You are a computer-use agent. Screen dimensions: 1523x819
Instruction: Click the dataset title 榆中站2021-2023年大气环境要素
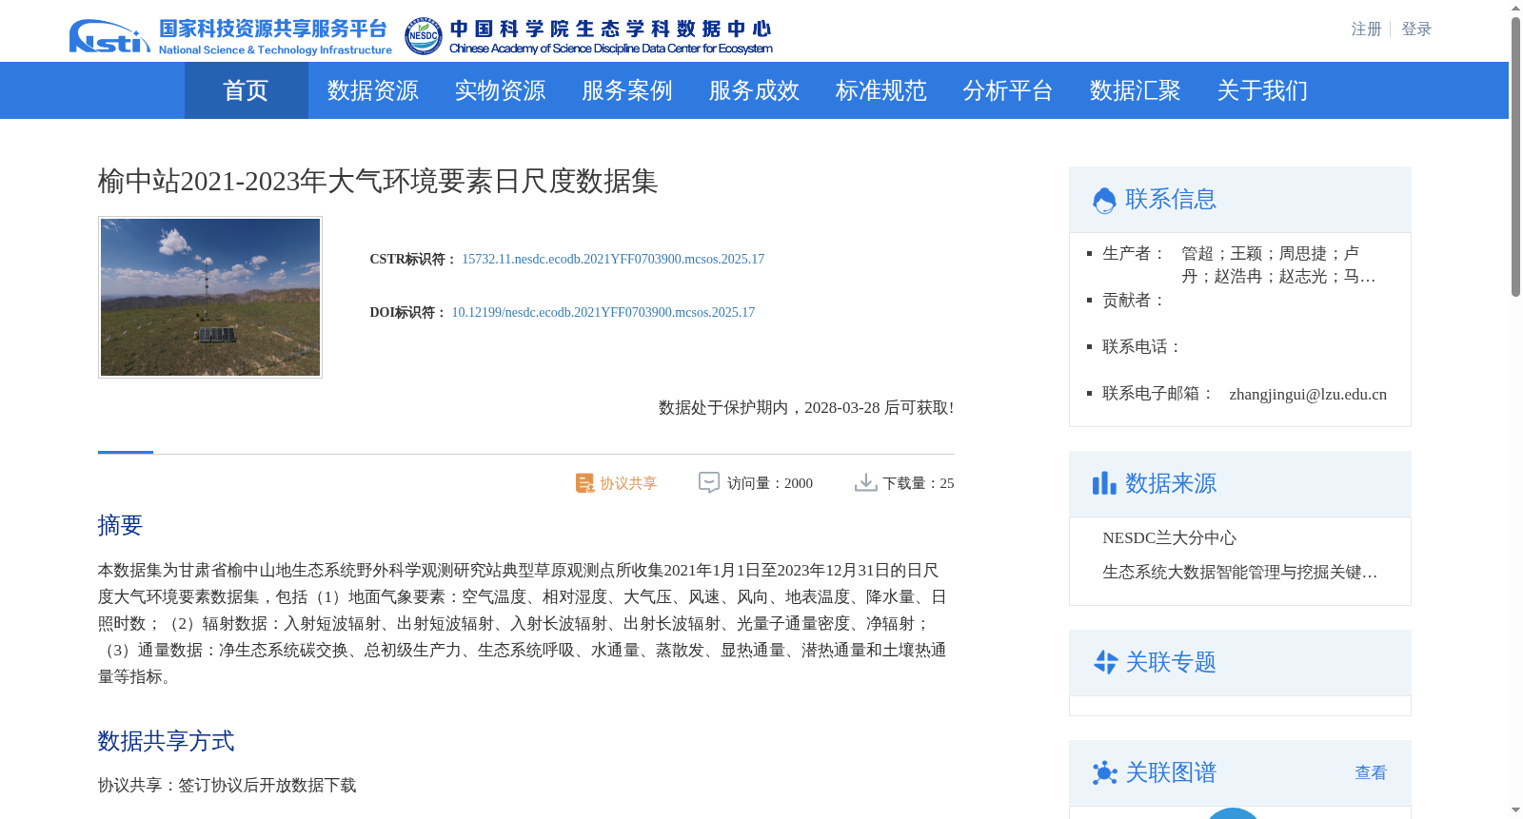point(378,181)
